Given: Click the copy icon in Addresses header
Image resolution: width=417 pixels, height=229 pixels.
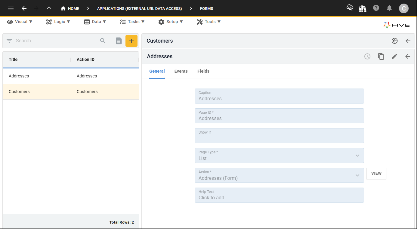Looking at the screenshot, I should click(x=381, y=56).
